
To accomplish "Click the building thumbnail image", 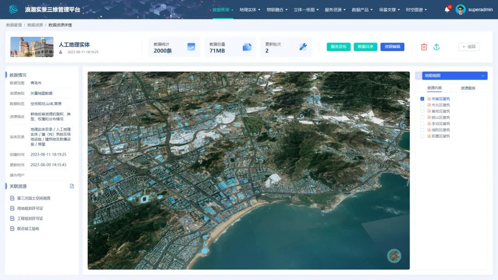I will click(32, 47).
